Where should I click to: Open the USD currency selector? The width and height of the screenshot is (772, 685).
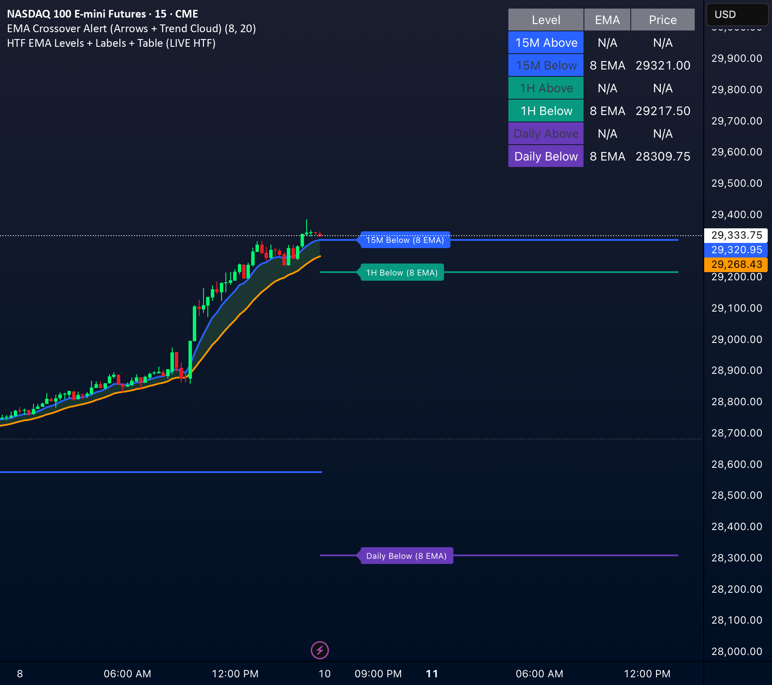pos(737,15)
